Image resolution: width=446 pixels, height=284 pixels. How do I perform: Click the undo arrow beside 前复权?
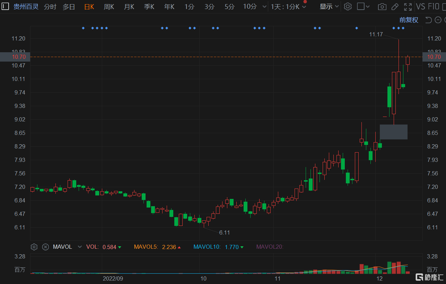[x=428, y=20]
